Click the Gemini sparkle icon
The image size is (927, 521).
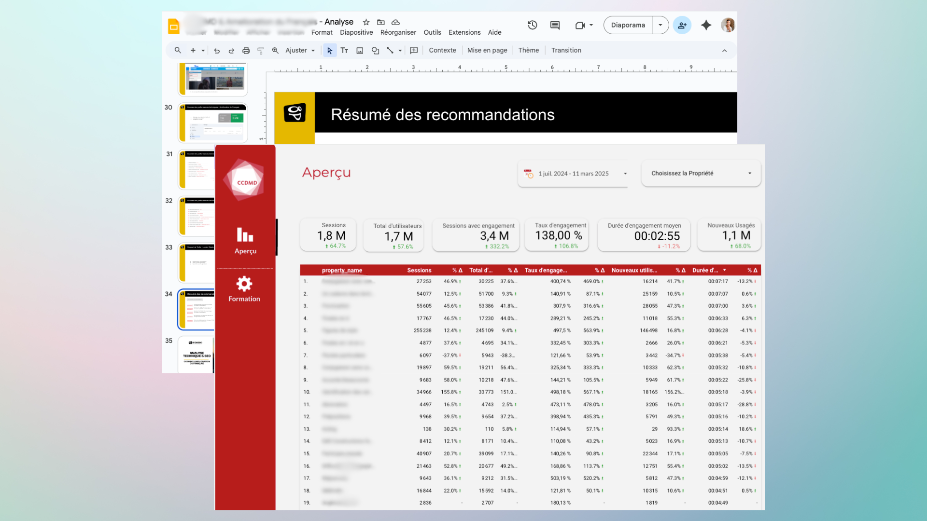pos(706,25)
